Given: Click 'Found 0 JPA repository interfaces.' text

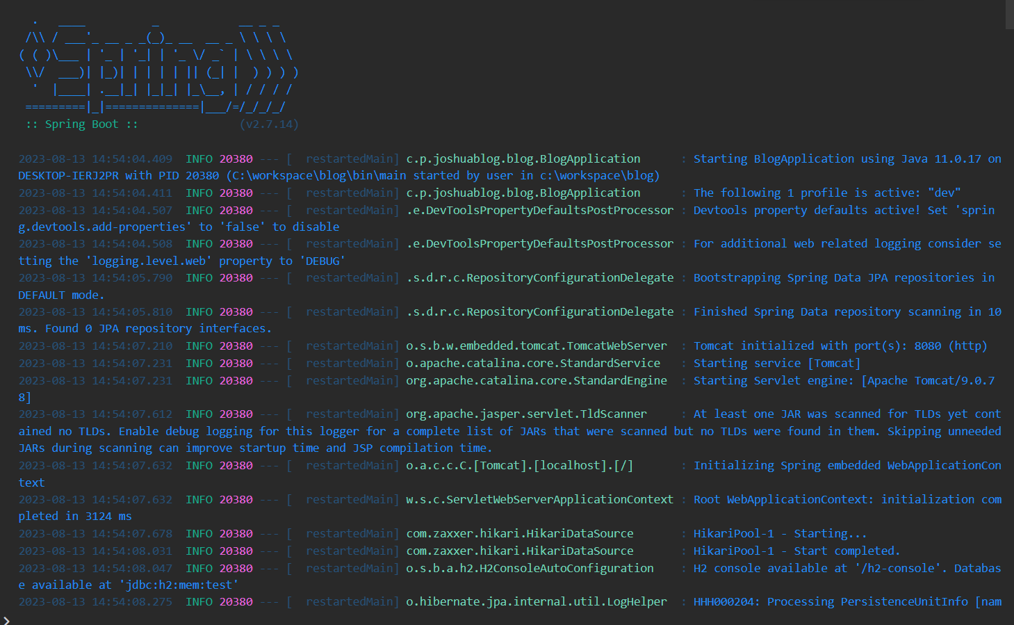Looking at the screenshot, I should click(x=158, y=329).
